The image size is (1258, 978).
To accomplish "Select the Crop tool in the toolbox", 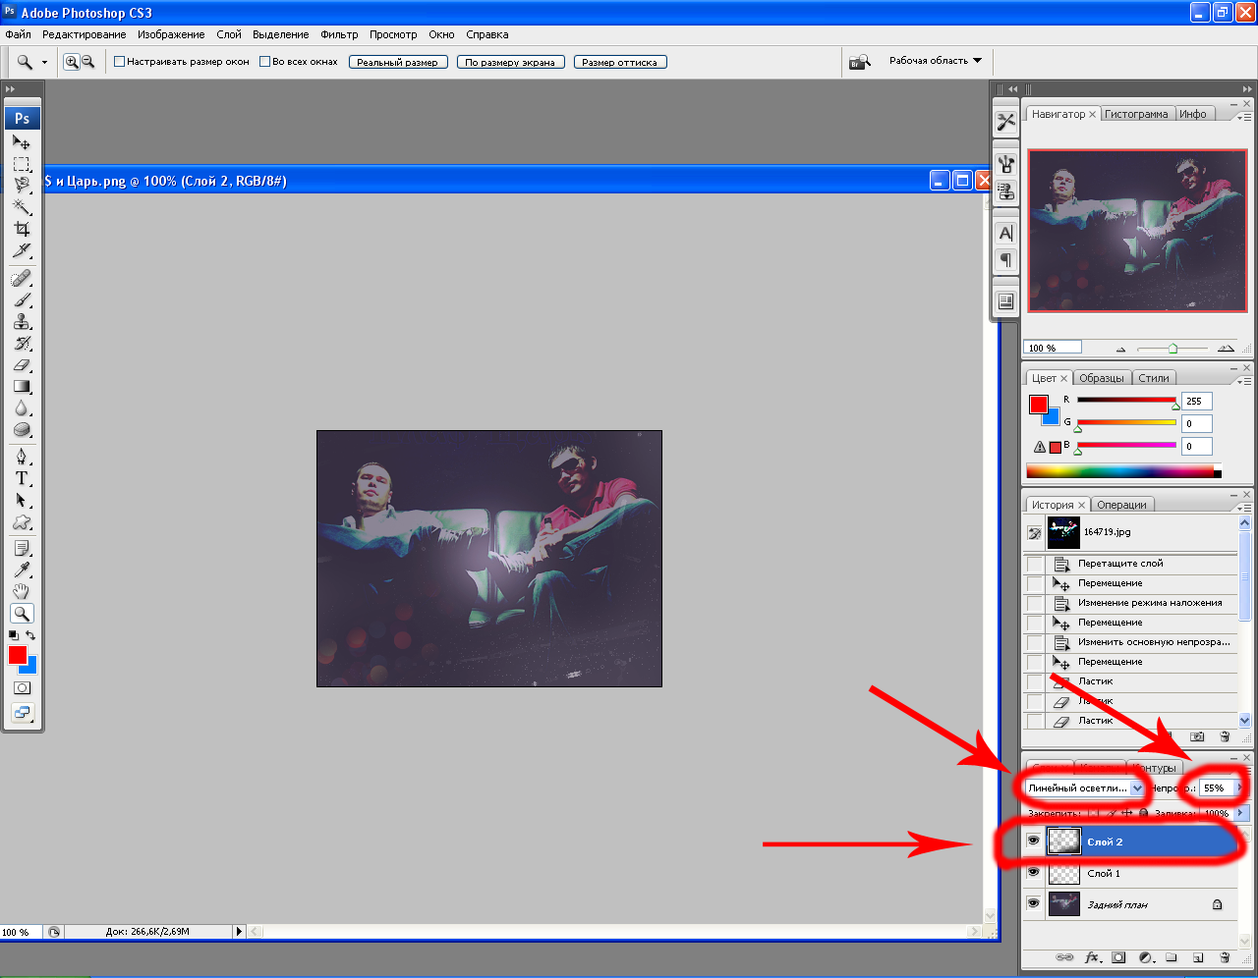I will pyautogui.click(x=22, y=230).
